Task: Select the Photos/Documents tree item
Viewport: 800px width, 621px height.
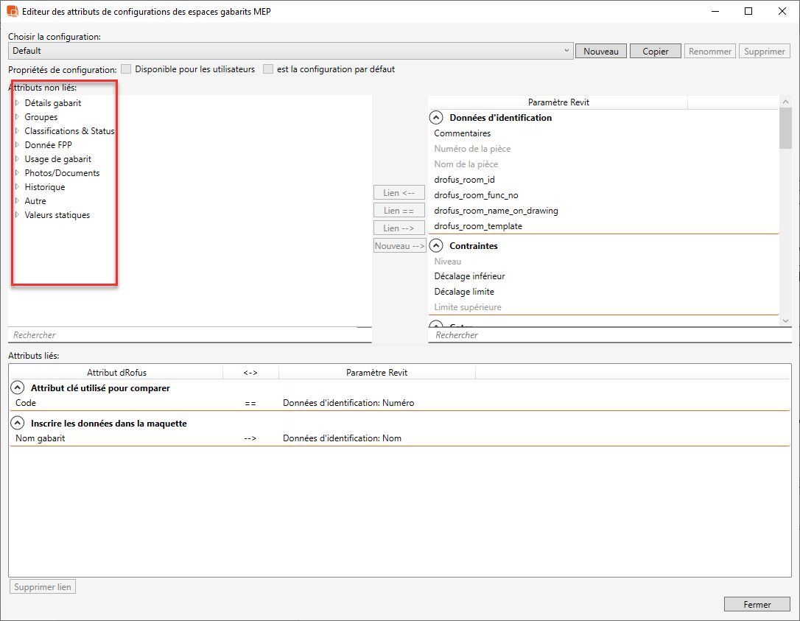Action: [62, 173]
